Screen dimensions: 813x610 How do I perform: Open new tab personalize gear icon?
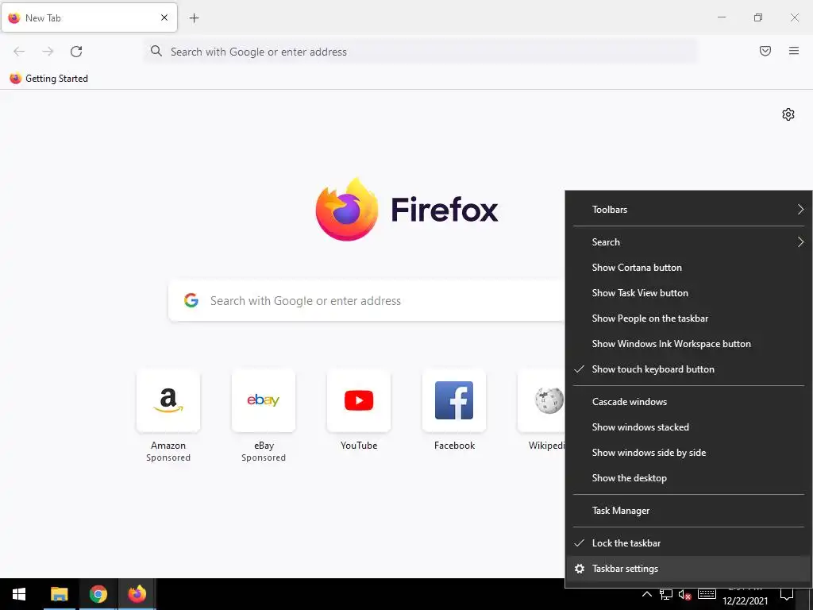pyautogui.click(x=788, y=114)
